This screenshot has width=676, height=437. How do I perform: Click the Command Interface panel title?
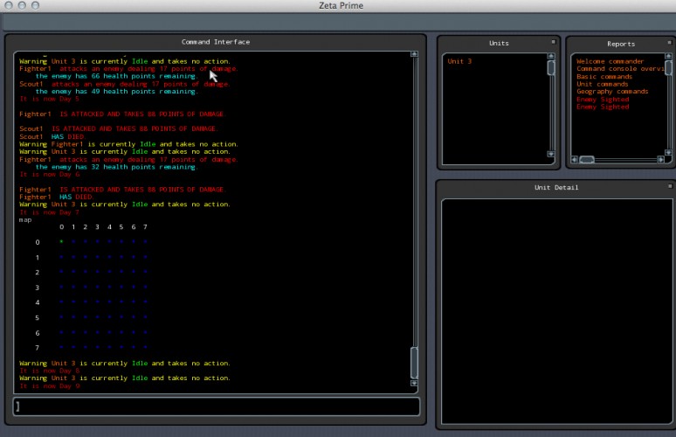coord(216,42)
